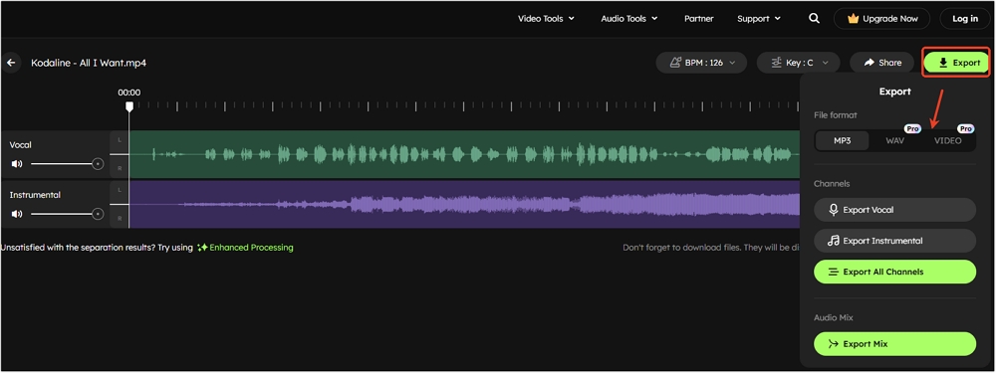Click the Pro badge above WAV
Image resolution: width=996 pixels, height=373 pixels.
click(912, 128)
